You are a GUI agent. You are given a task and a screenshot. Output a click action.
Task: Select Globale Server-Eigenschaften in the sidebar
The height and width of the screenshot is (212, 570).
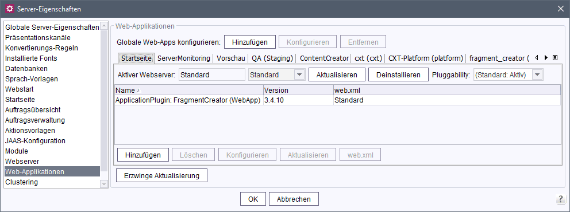point(52,28)
